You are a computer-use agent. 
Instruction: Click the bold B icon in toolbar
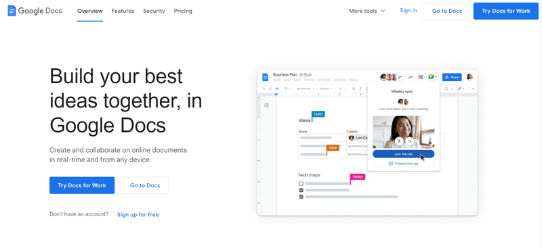[354, 89]
